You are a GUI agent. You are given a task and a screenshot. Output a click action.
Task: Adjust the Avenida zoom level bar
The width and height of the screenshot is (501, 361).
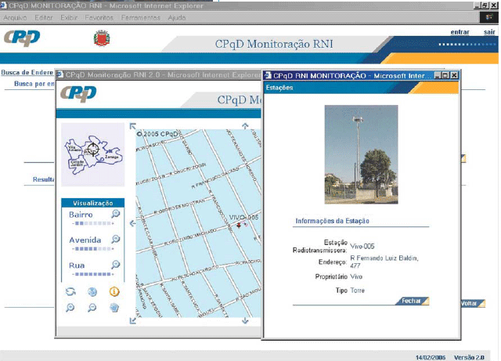point(92,248)
